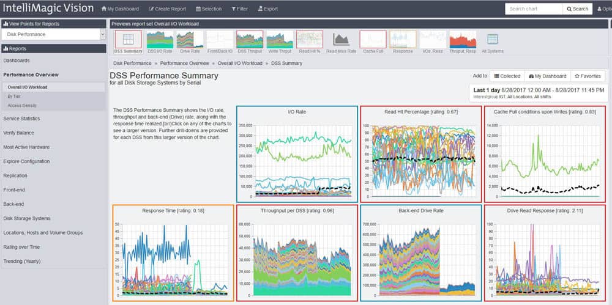The height and width of the screenshot is (305, 612).
Task: Expand Service Statistics reports
Action: tap(21, 119)
